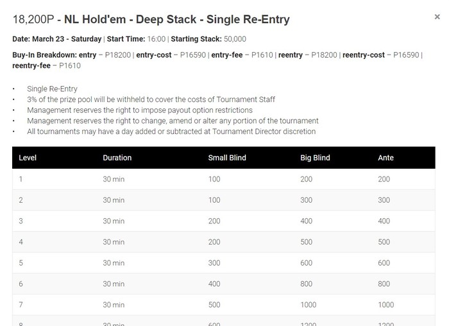Select the tournament title heading text
The height and width of the screenshot is (326, 449).
click(x=151, y=19)
